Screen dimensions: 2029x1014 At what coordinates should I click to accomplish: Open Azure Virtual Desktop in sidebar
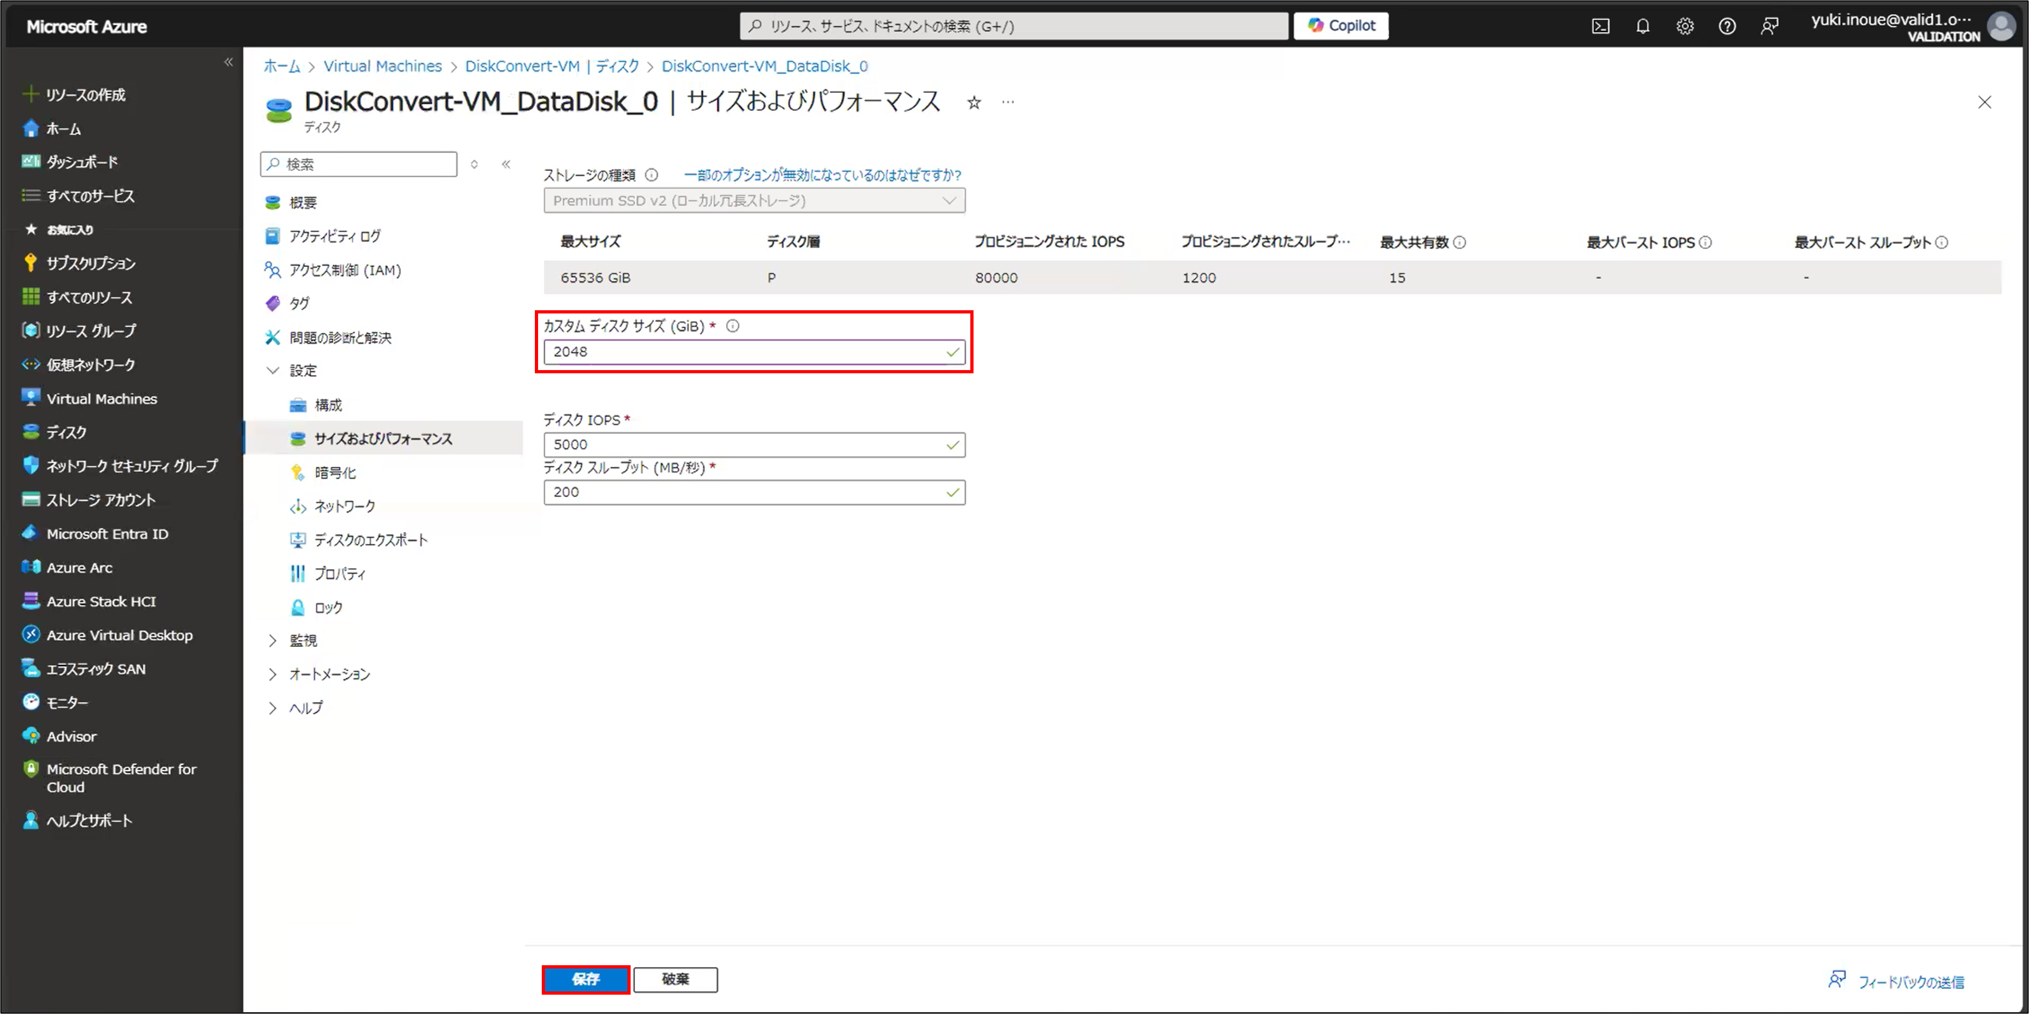(107, 635)
